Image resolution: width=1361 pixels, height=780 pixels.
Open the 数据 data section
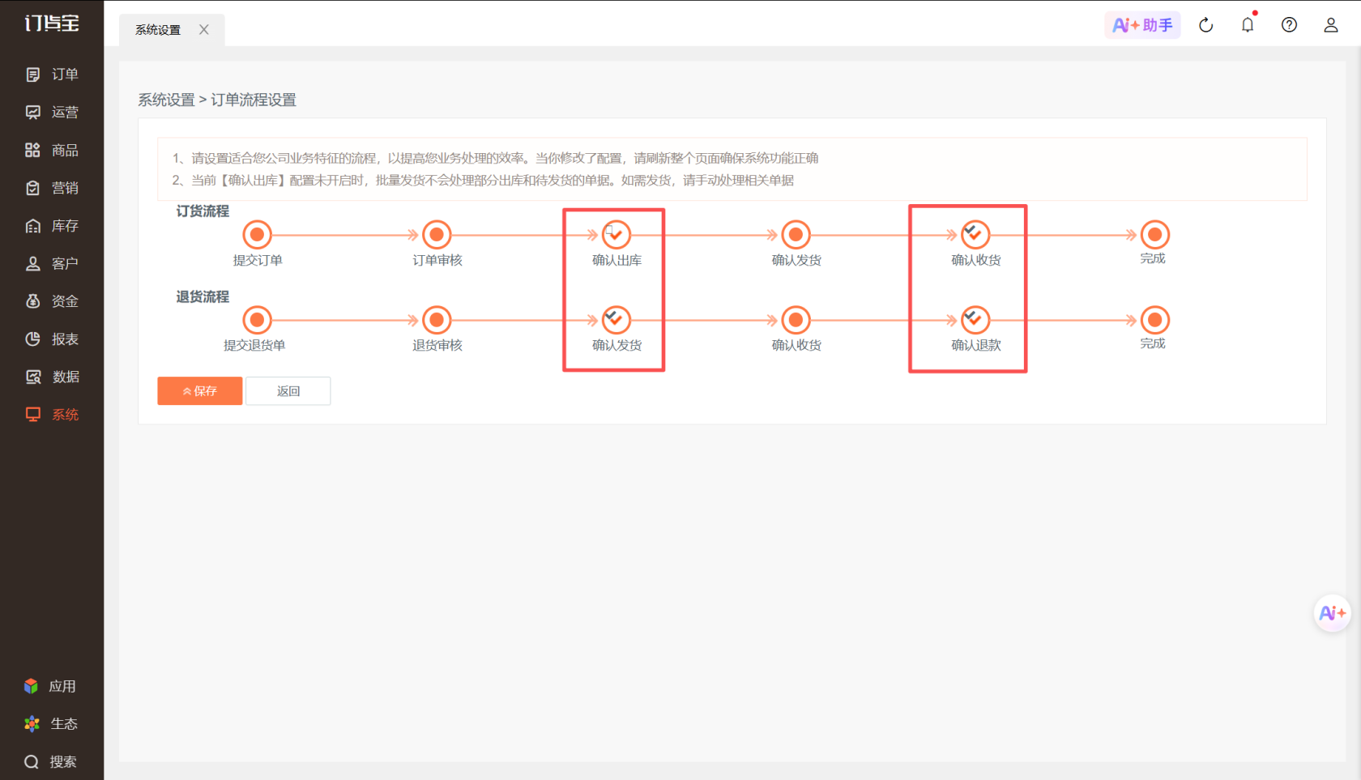coord(52,377)
